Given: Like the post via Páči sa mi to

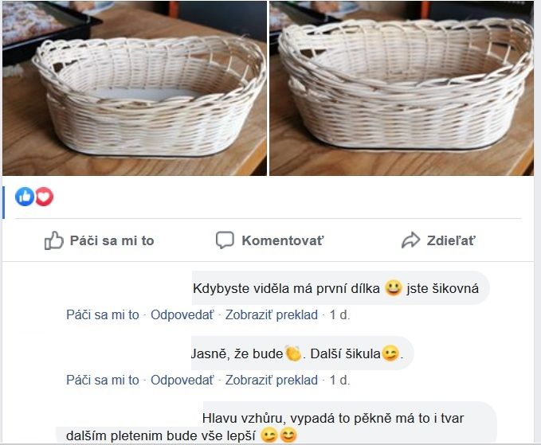Looking at the screenshot, I should [x=99, y=240].
